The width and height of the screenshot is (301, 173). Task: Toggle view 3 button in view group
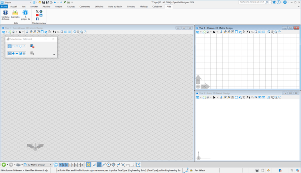67,165
